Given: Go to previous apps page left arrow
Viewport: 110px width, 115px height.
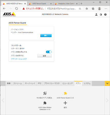Looking at the screenshot, I should tap(3, 100).
